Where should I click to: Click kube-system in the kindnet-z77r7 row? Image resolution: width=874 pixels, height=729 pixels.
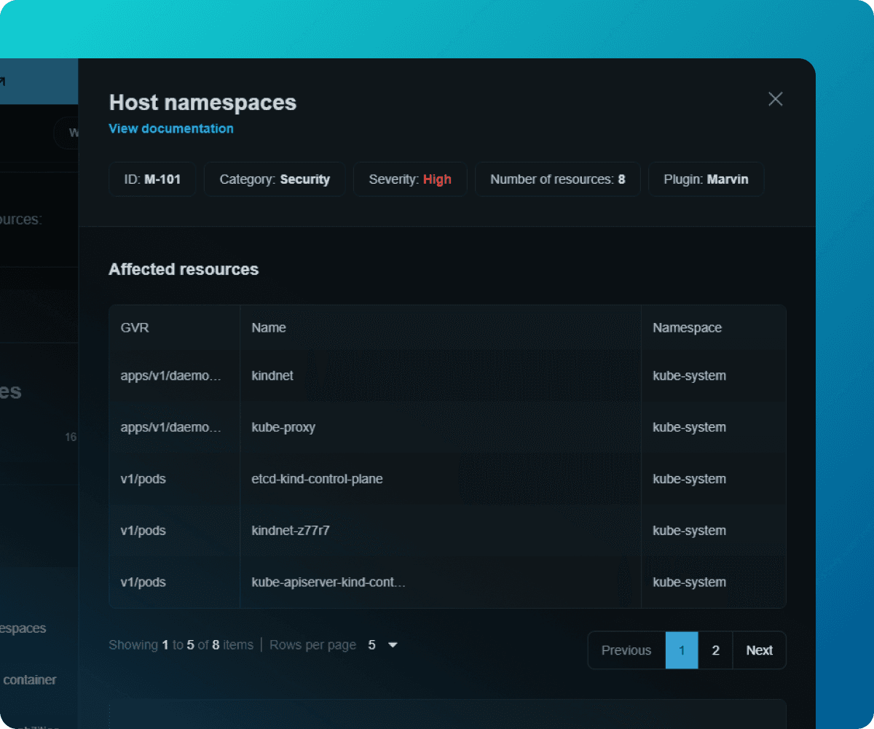pos(689,531)
